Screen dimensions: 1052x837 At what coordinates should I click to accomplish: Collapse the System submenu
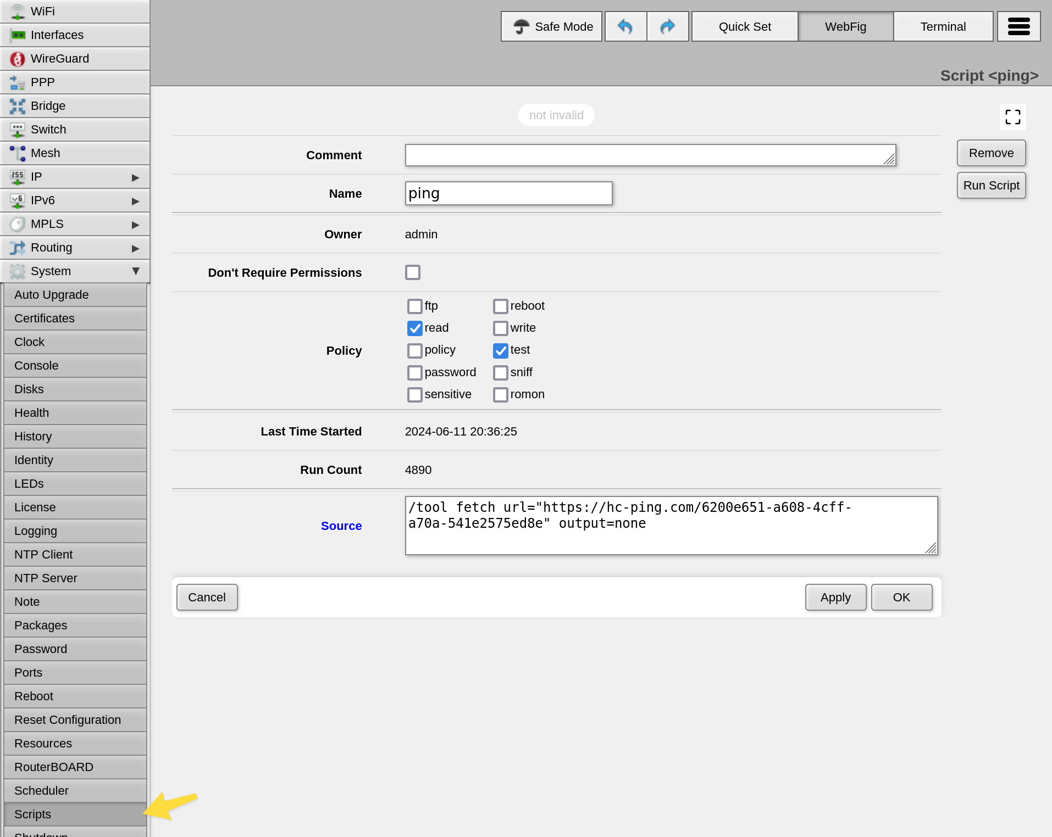(x=135, y=271)
